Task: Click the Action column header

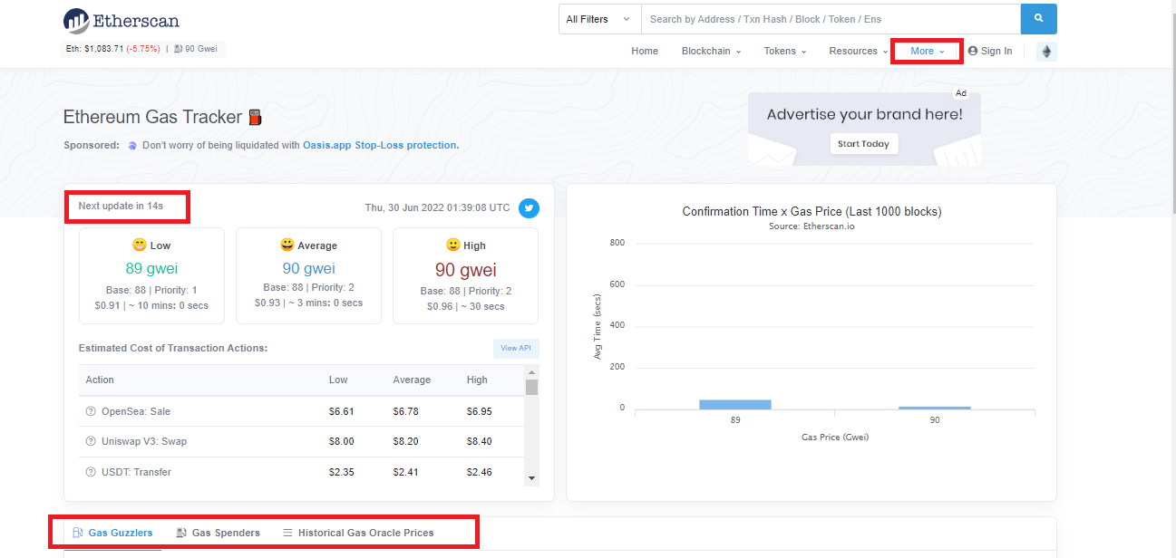Action: pos(100,380)
